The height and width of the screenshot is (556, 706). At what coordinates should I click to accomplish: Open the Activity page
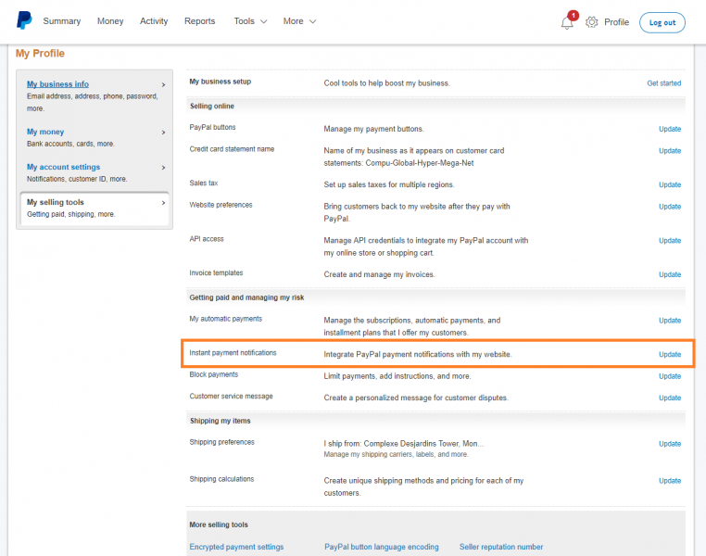(x=154, y=21)
